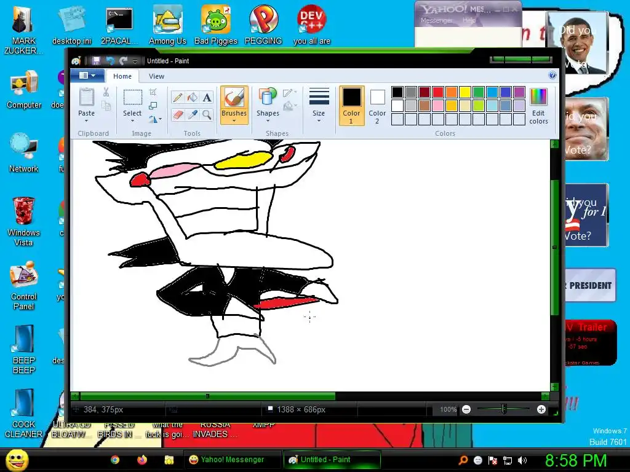Click the Edit colors rainbow icon
This screenshot has width=630, height=472.
point(538,98)
